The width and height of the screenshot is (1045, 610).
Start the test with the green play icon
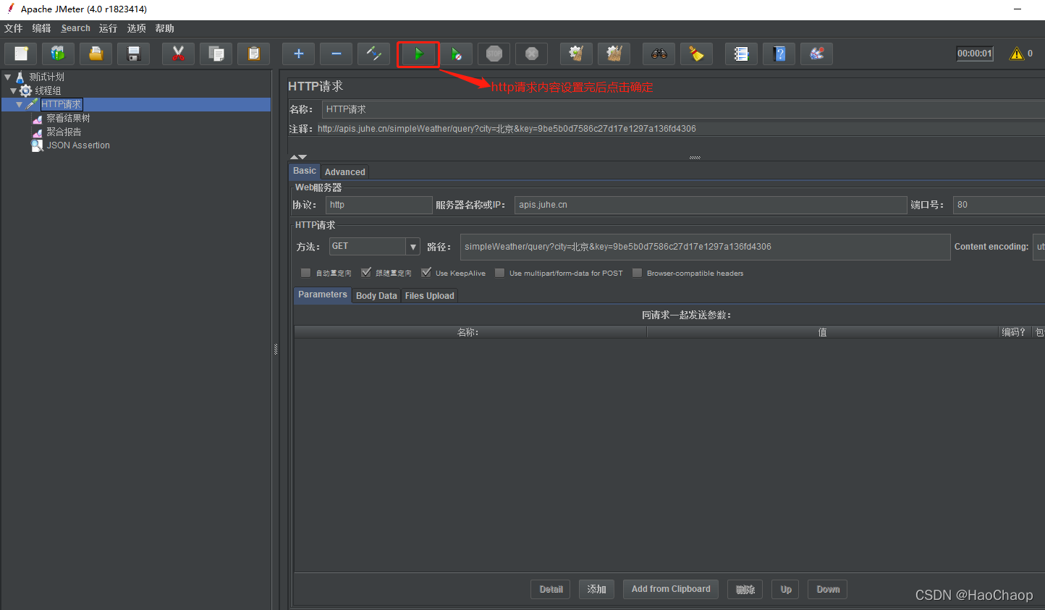418,54
